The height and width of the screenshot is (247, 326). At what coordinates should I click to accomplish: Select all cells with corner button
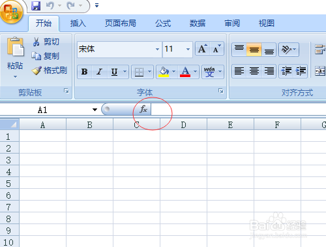pyautogui.click(x=10, y=124)
